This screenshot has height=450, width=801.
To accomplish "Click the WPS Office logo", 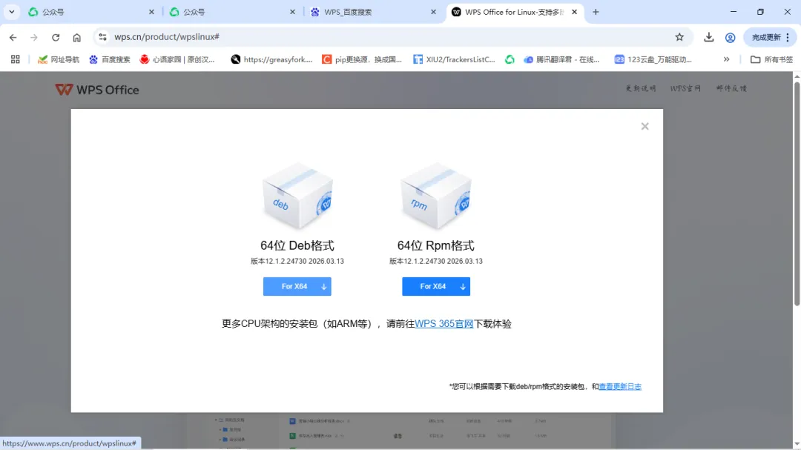I will click(x=97, y=90).
